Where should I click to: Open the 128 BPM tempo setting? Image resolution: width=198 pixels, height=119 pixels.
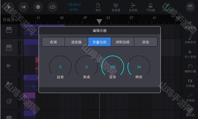coord(74,5)
